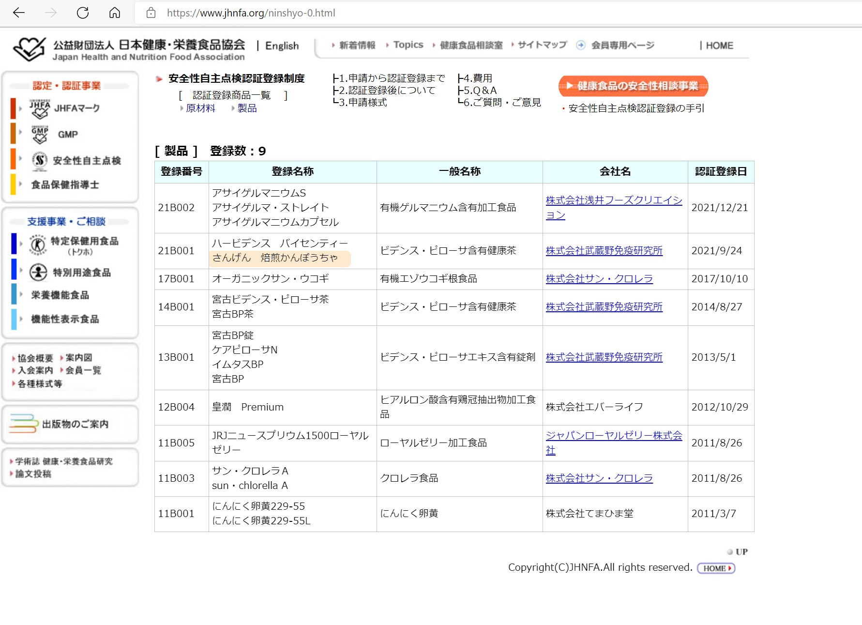862x625 pixels.
Task: Open 新着情報 in top menu
Action: pyautogui.click(x=357, y=45)
